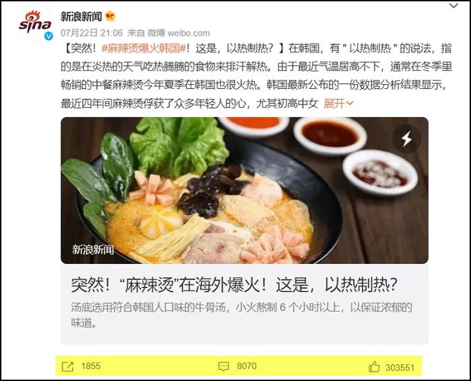Open the 新浪新闻 account name
Screen dimensions: 471x381
point(81,16)
